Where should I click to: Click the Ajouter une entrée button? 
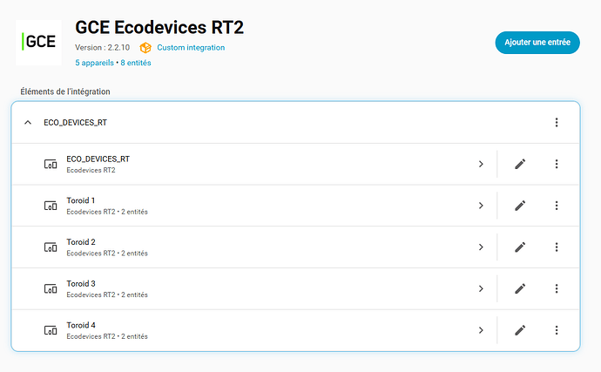(537, 43)
